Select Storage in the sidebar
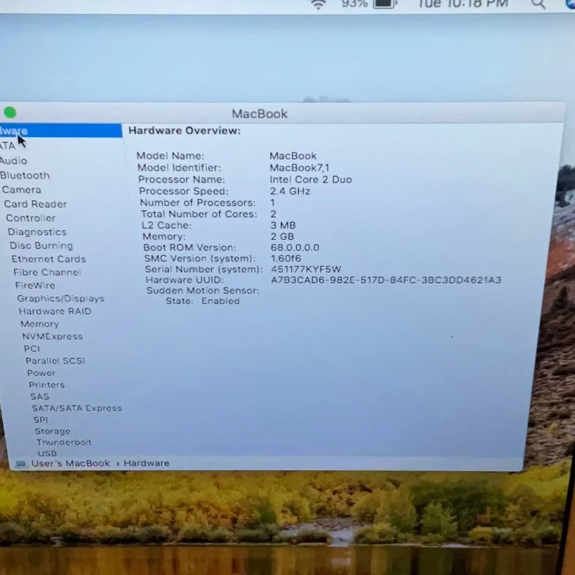Screen dimensions: 575x575 [52, 431]
